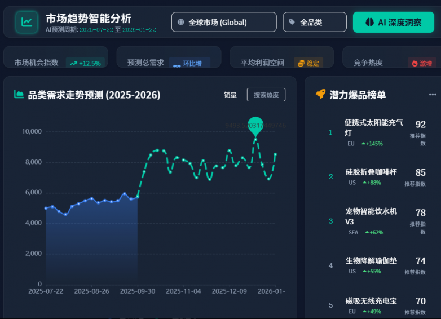Click the score 92 value
Screen dimensions: 441x319
coord(421,124)
